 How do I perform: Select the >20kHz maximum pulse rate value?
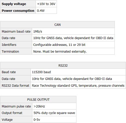click(x=39, y=106)
